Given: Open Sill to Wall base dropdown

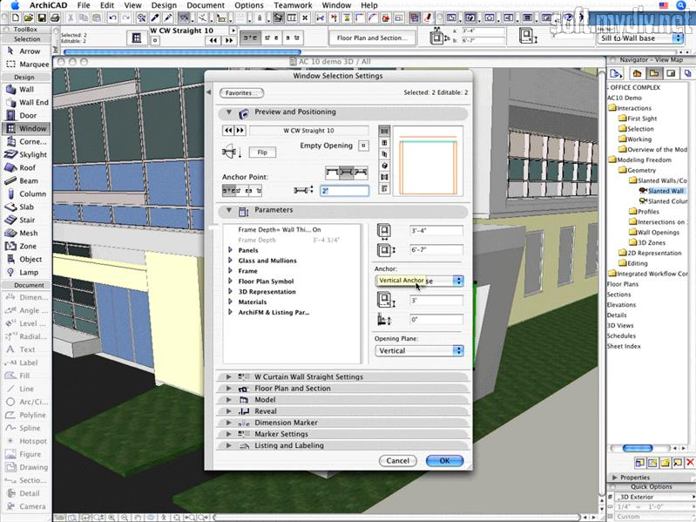Looking at the screenshot, I should tap(639, 38).
